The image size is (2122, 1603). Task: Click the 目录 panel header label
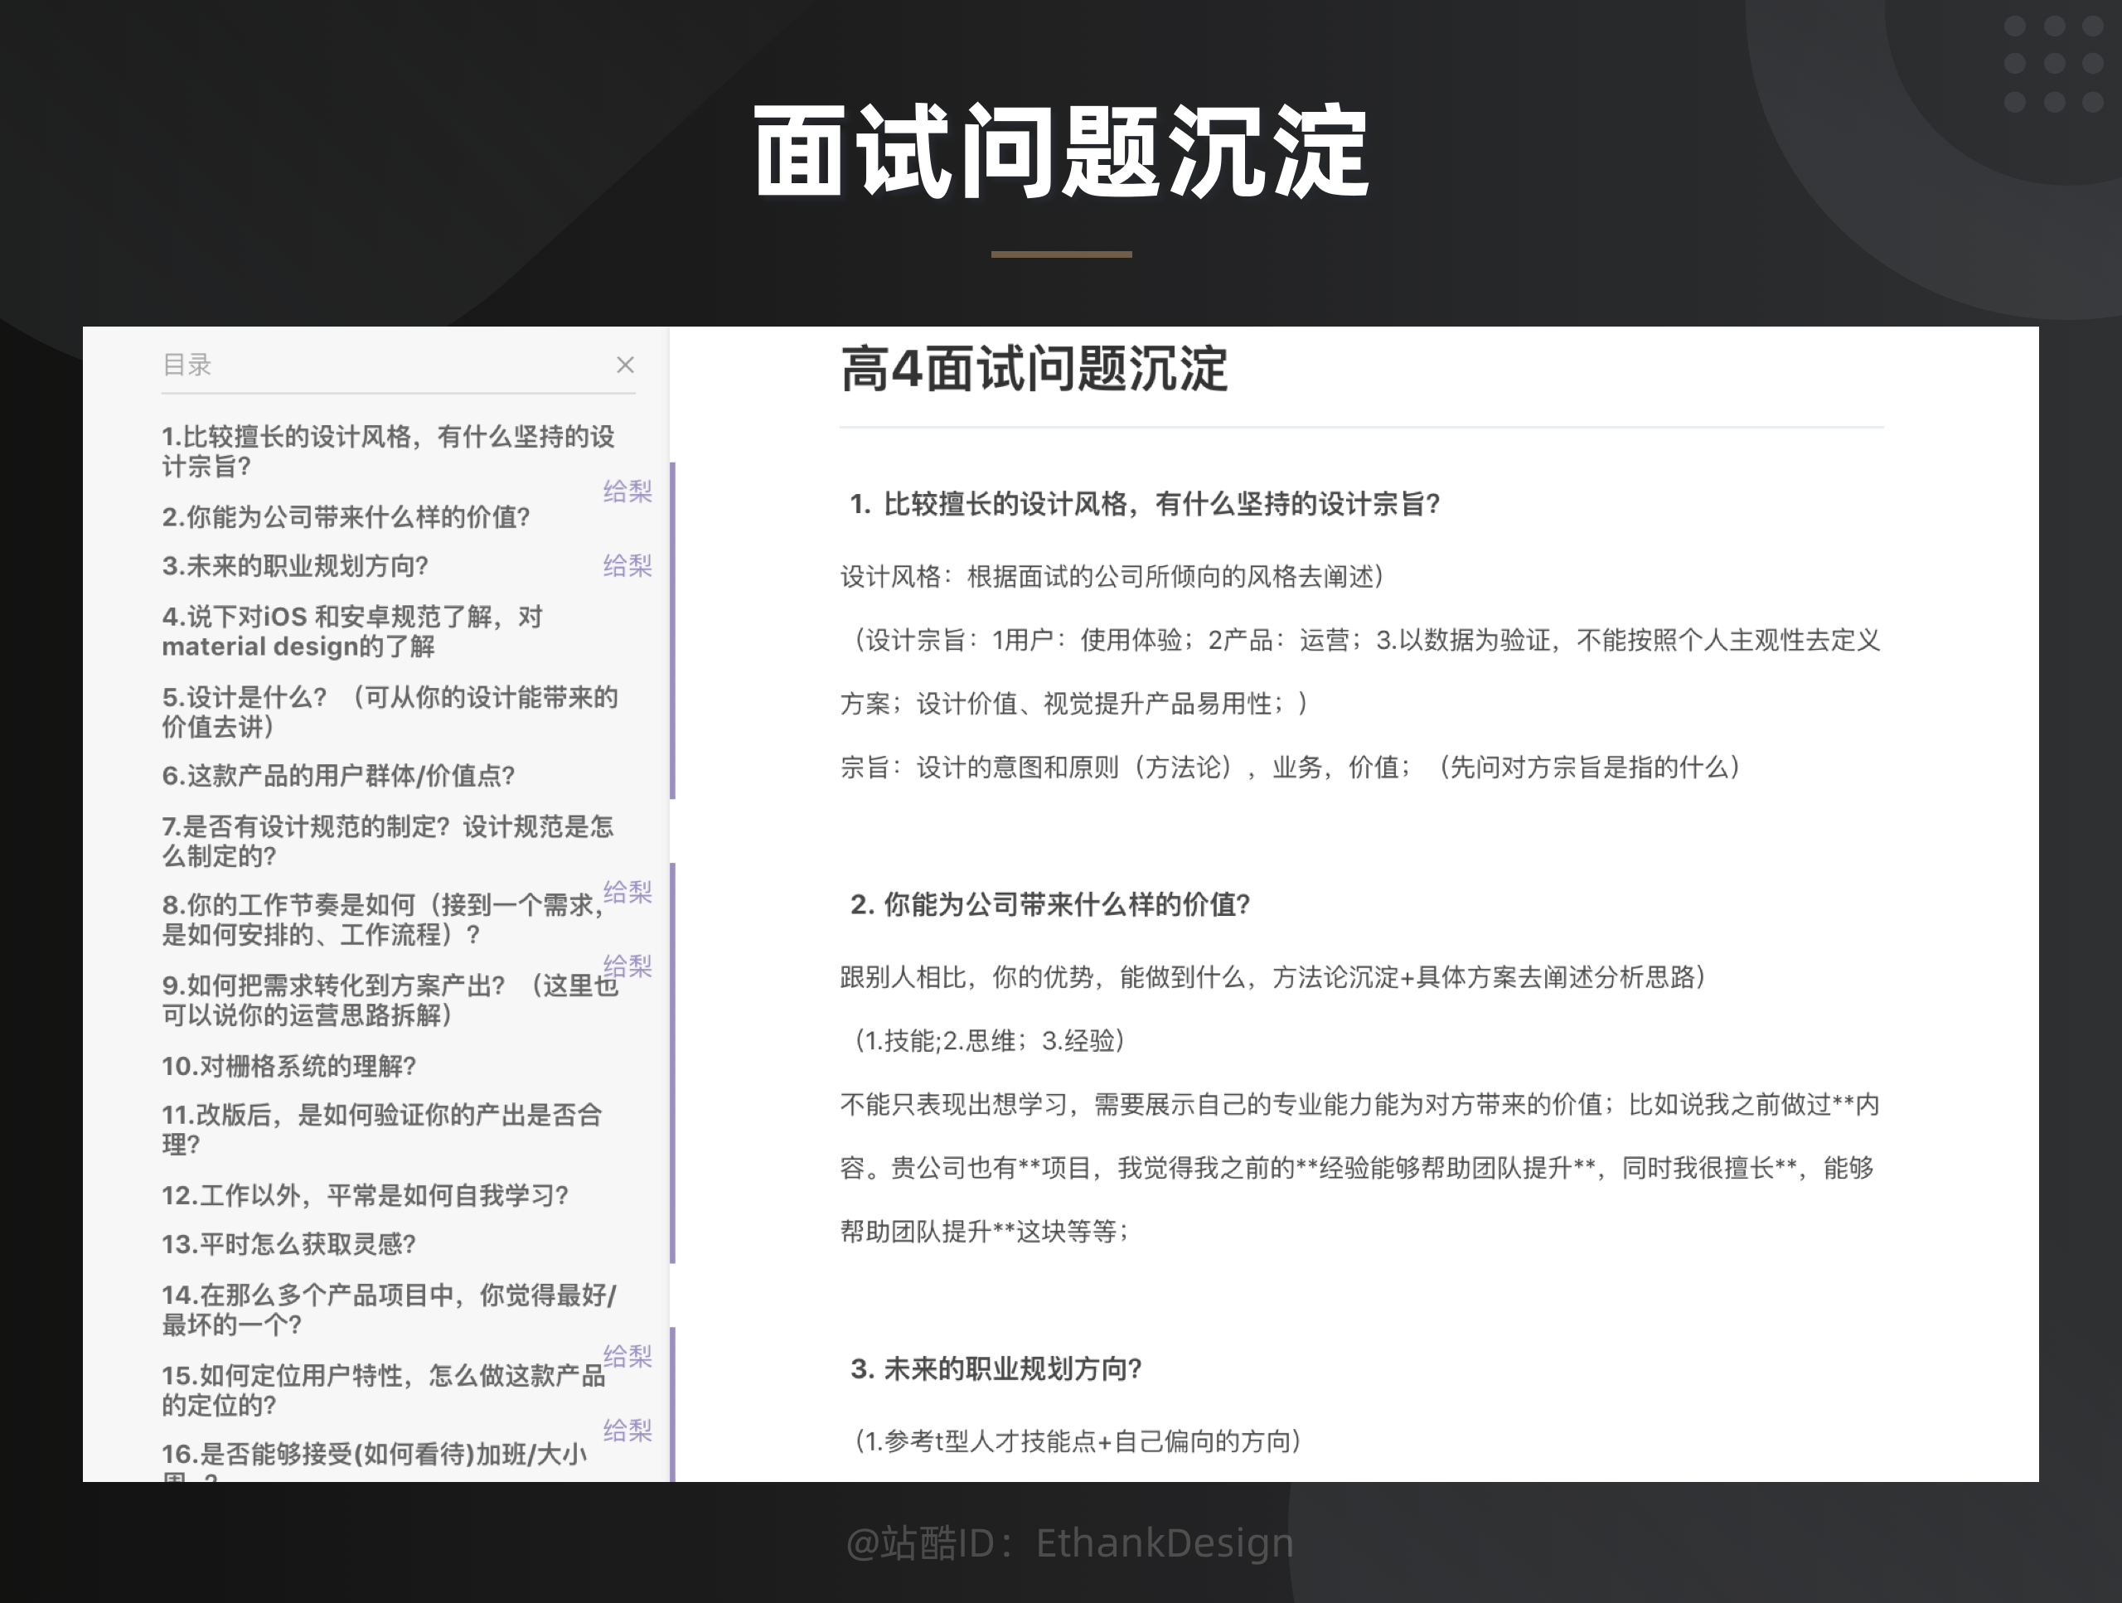187,365
